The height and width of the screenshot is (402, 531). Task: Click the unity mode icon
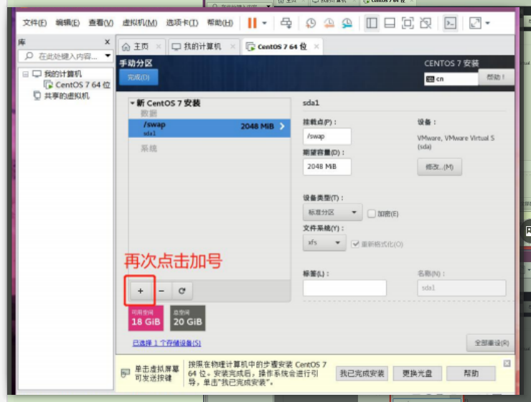point(426,23)
